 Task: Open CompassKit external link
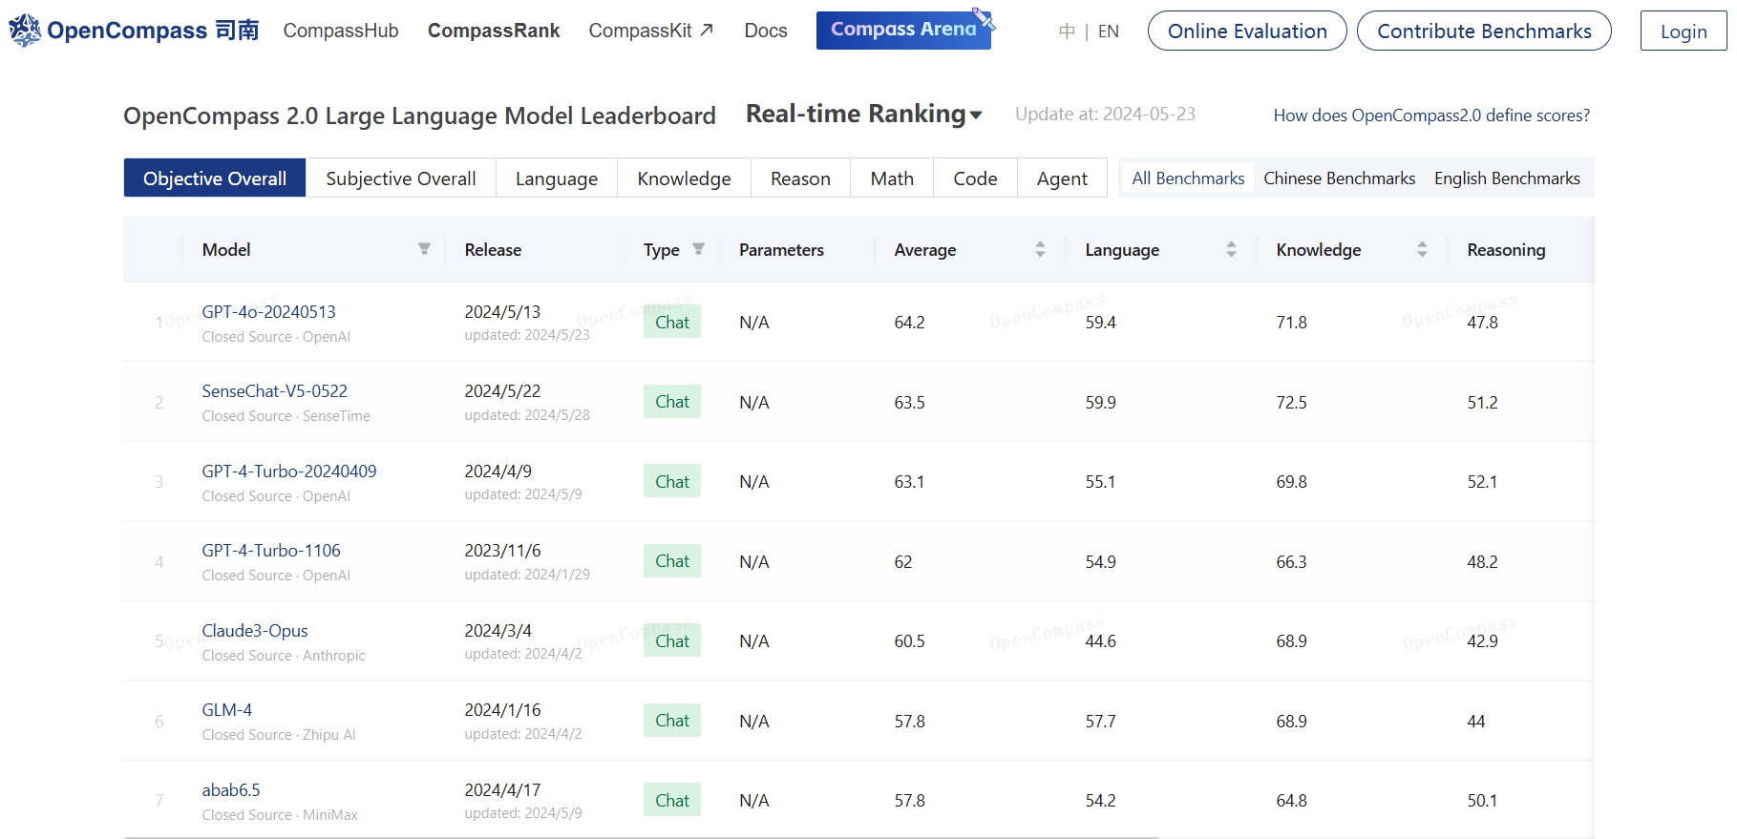click(651, 31)
